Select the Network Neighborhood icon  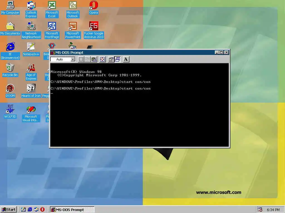point(31,30)
